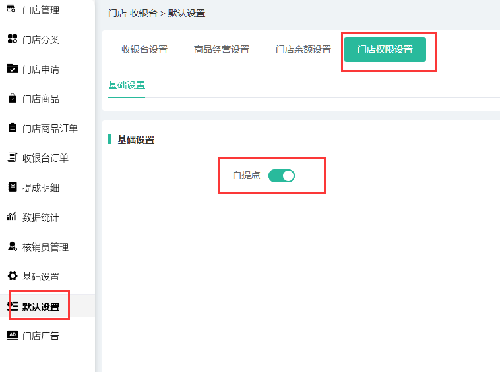Click the 门店商品订单 clipboard icon
Viewport: 500px width, 372px height.
click(12, 128)
